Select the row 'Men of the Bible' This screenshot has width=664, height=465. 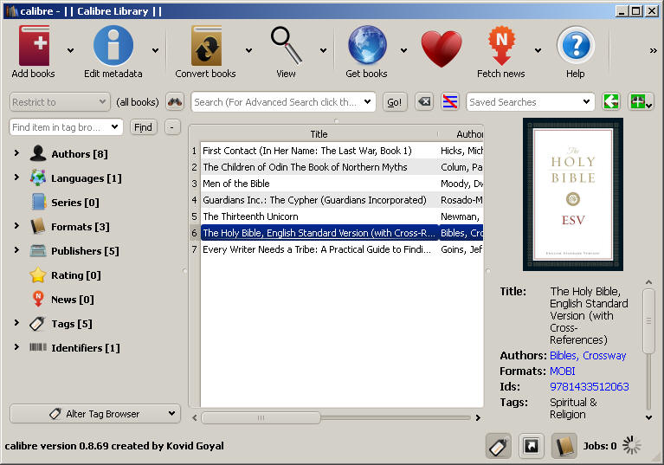[x=338, y=184]
